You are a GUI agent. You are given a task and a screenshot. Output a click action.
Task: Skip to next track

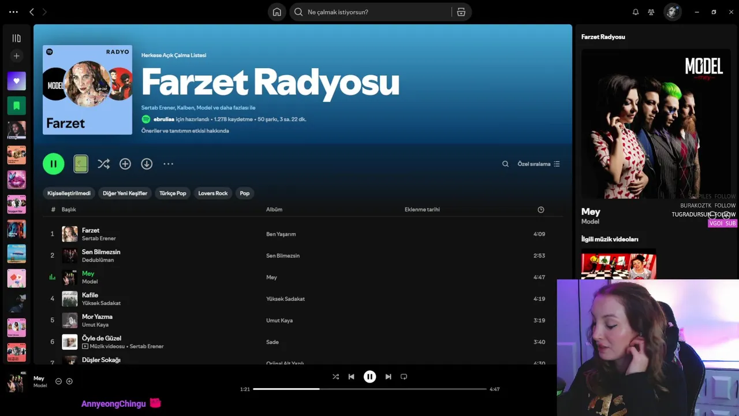click(388, 377)
